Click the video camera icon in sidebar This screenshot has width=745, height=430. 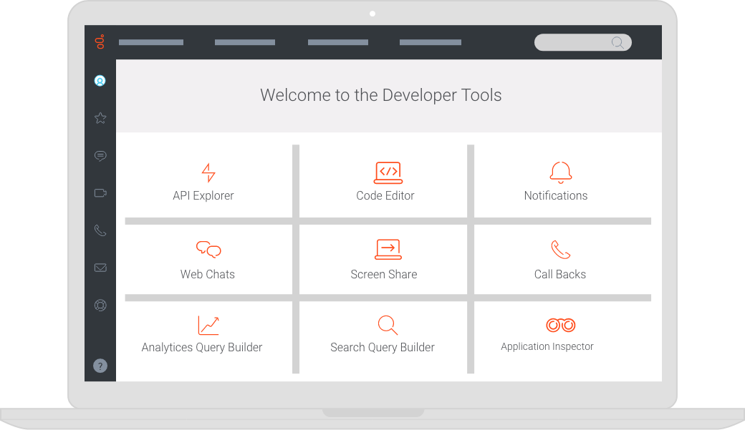pyautogui.click(x=100, y=192)
